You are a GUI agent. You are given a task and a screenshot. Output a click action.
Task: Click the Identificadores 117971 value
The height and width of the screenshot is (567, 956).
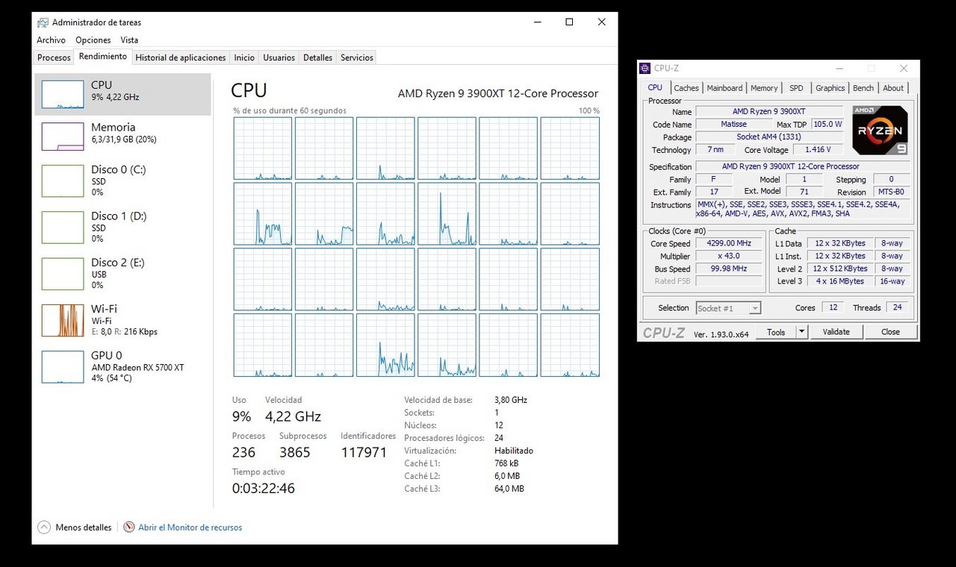point(364,452)
